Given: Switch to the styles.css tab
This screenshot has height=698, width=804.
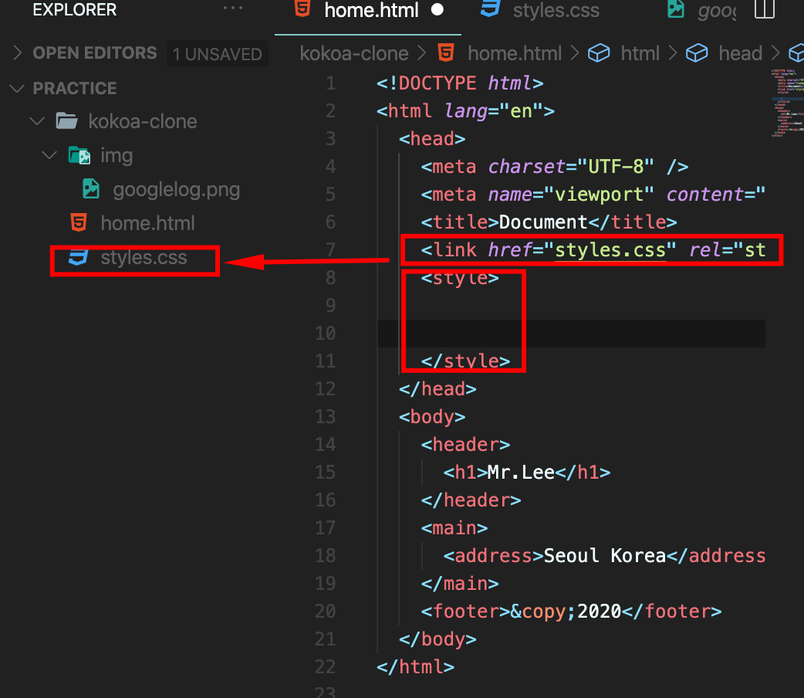Looking at the screenshot, I should pyautogui.click(x=556, y=10).
